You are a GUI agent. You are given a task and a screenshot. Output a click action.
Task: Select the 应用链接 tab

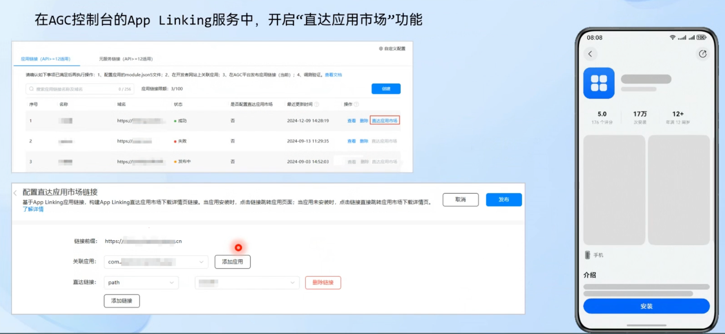tap(46, 59)
